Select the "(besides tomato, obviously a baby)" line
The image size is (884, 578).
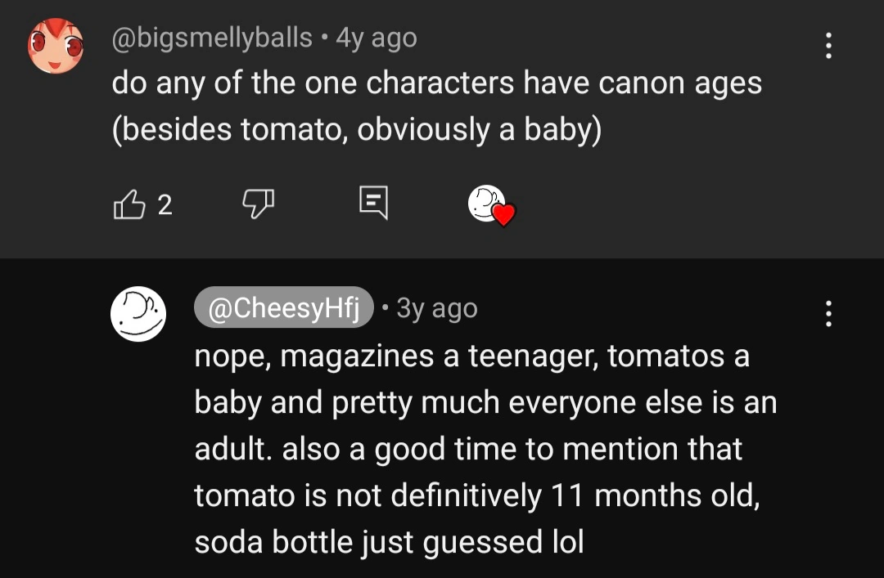click(356, 131)
